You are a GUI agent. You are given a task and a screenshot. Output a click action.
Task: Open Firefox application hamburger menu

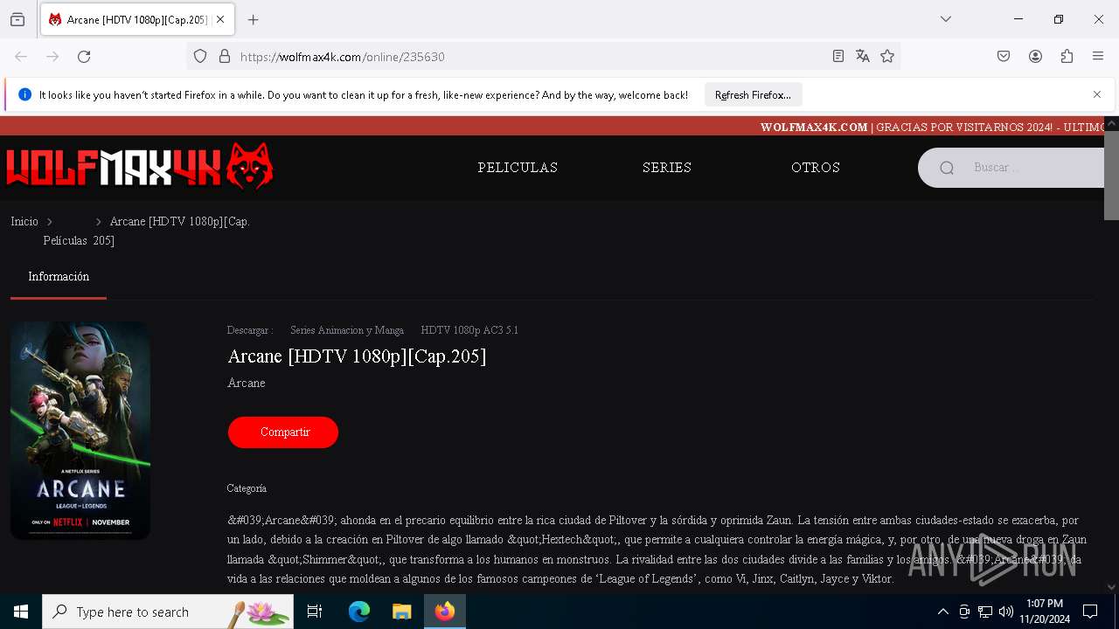tap(1098, 57)
